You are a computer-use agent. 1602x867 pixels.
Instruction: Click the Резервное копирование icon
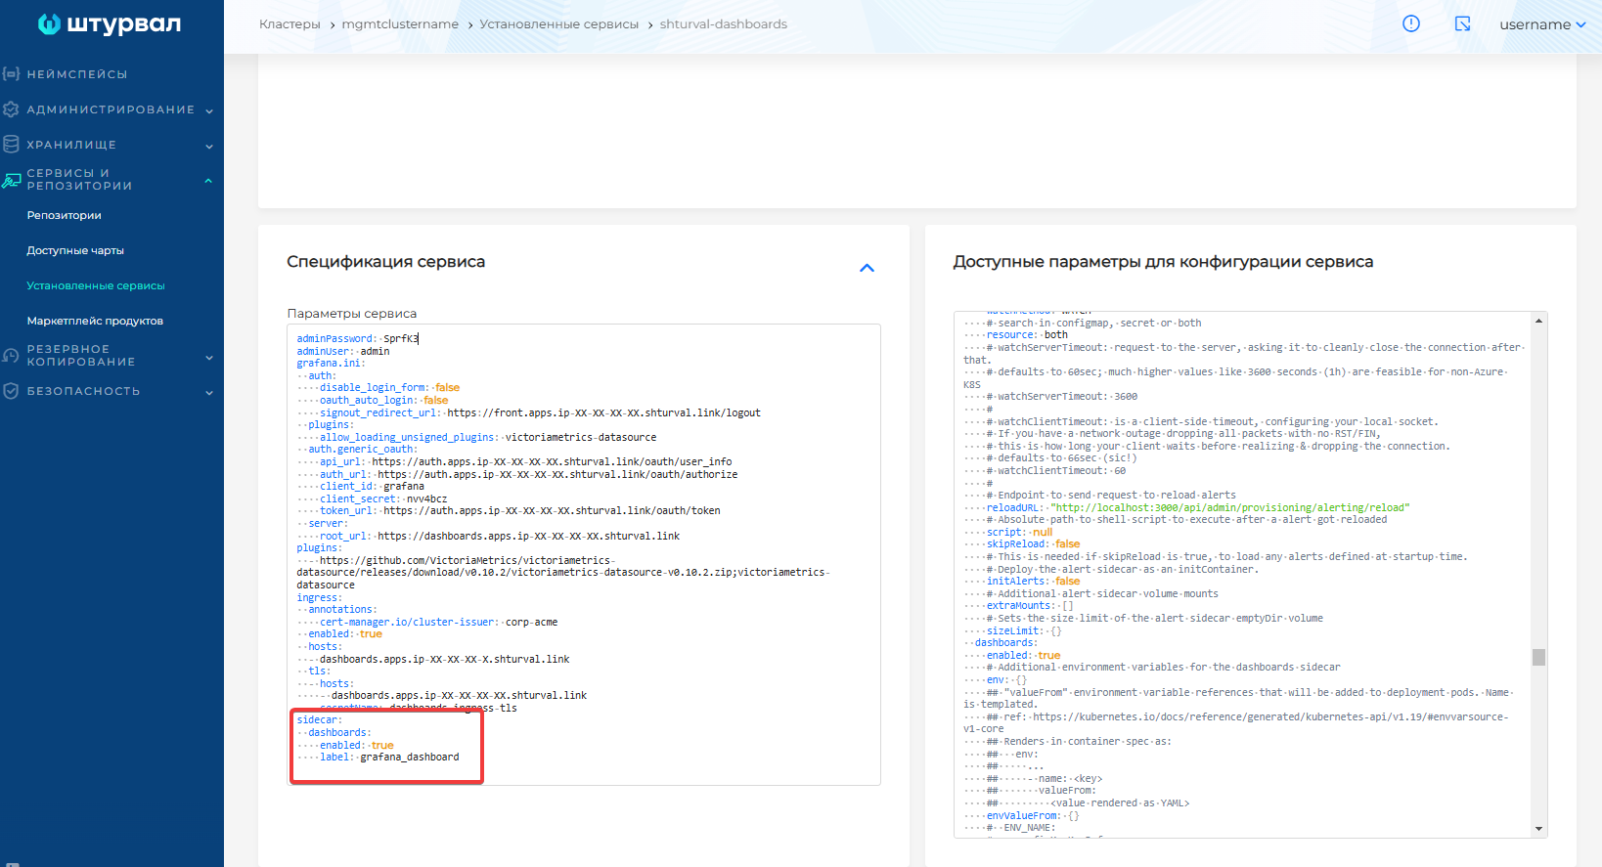point(11,356)
